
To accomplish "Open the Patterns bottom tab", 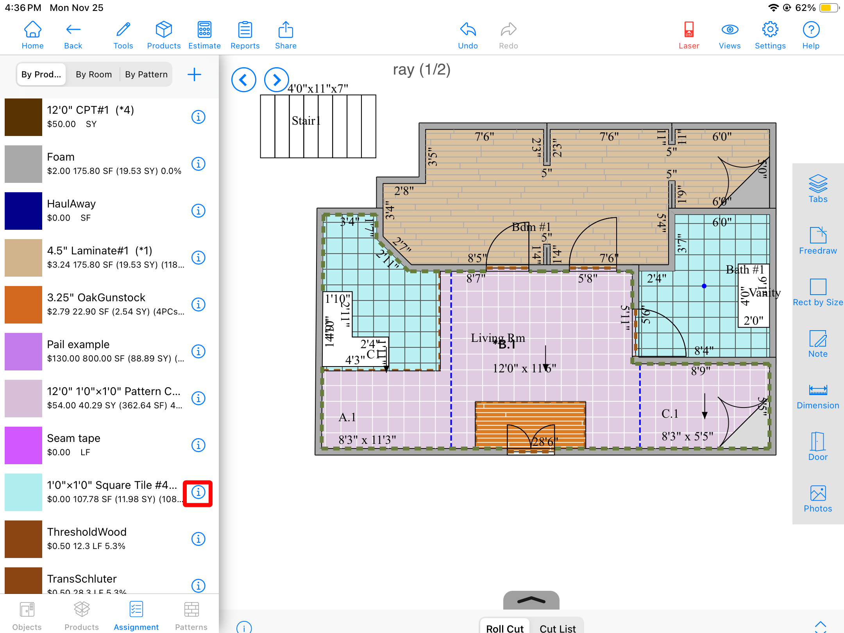I will pyautogui.click(x=191, y=616).
